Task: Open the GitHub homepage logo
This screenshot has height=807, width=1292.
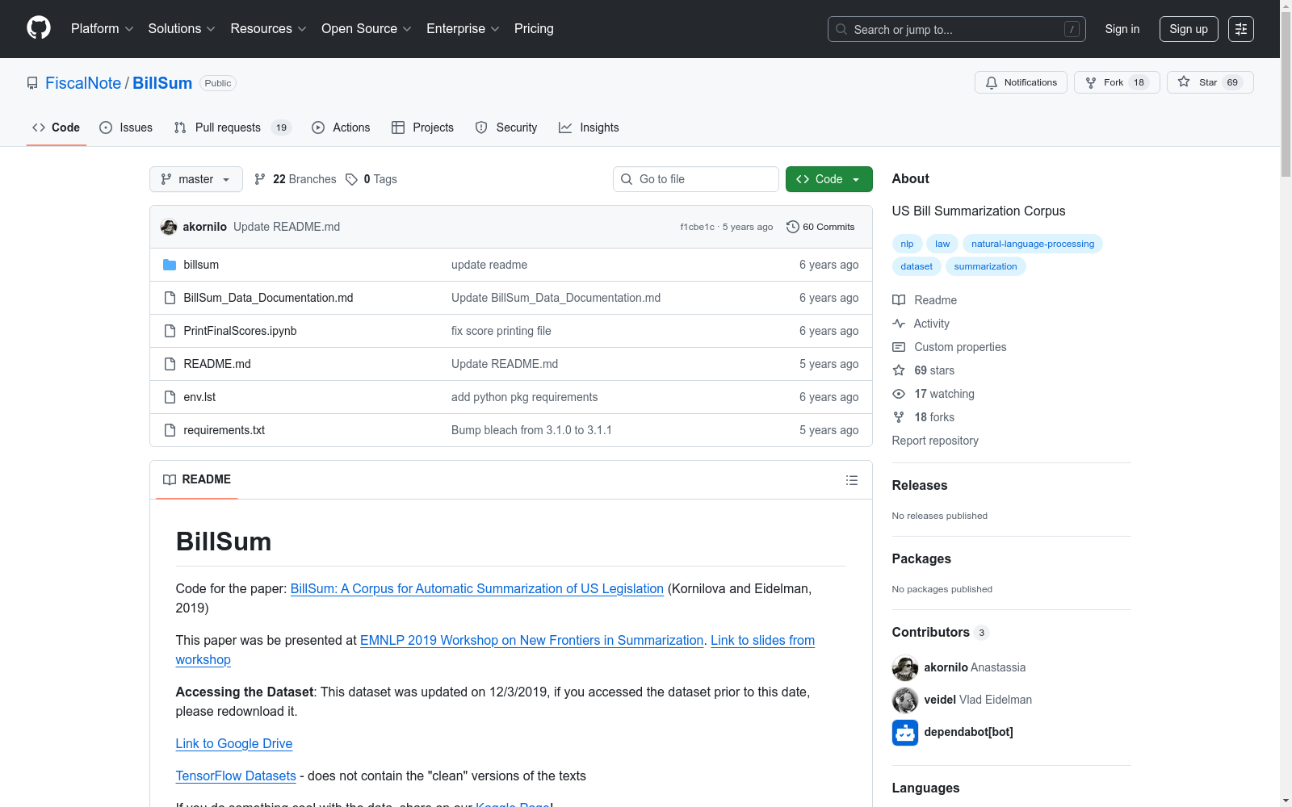Action: (x=39, y=28)
